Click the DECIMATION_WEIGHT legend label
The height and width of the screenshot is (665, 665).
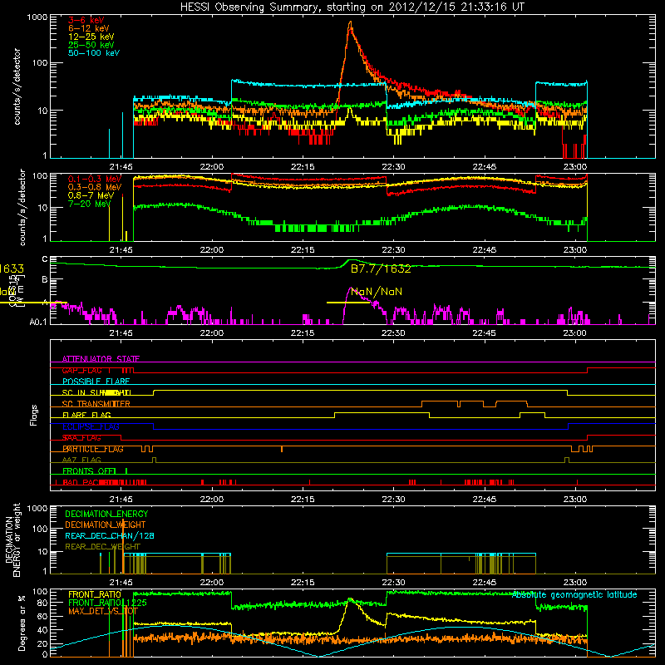point(106,525)
